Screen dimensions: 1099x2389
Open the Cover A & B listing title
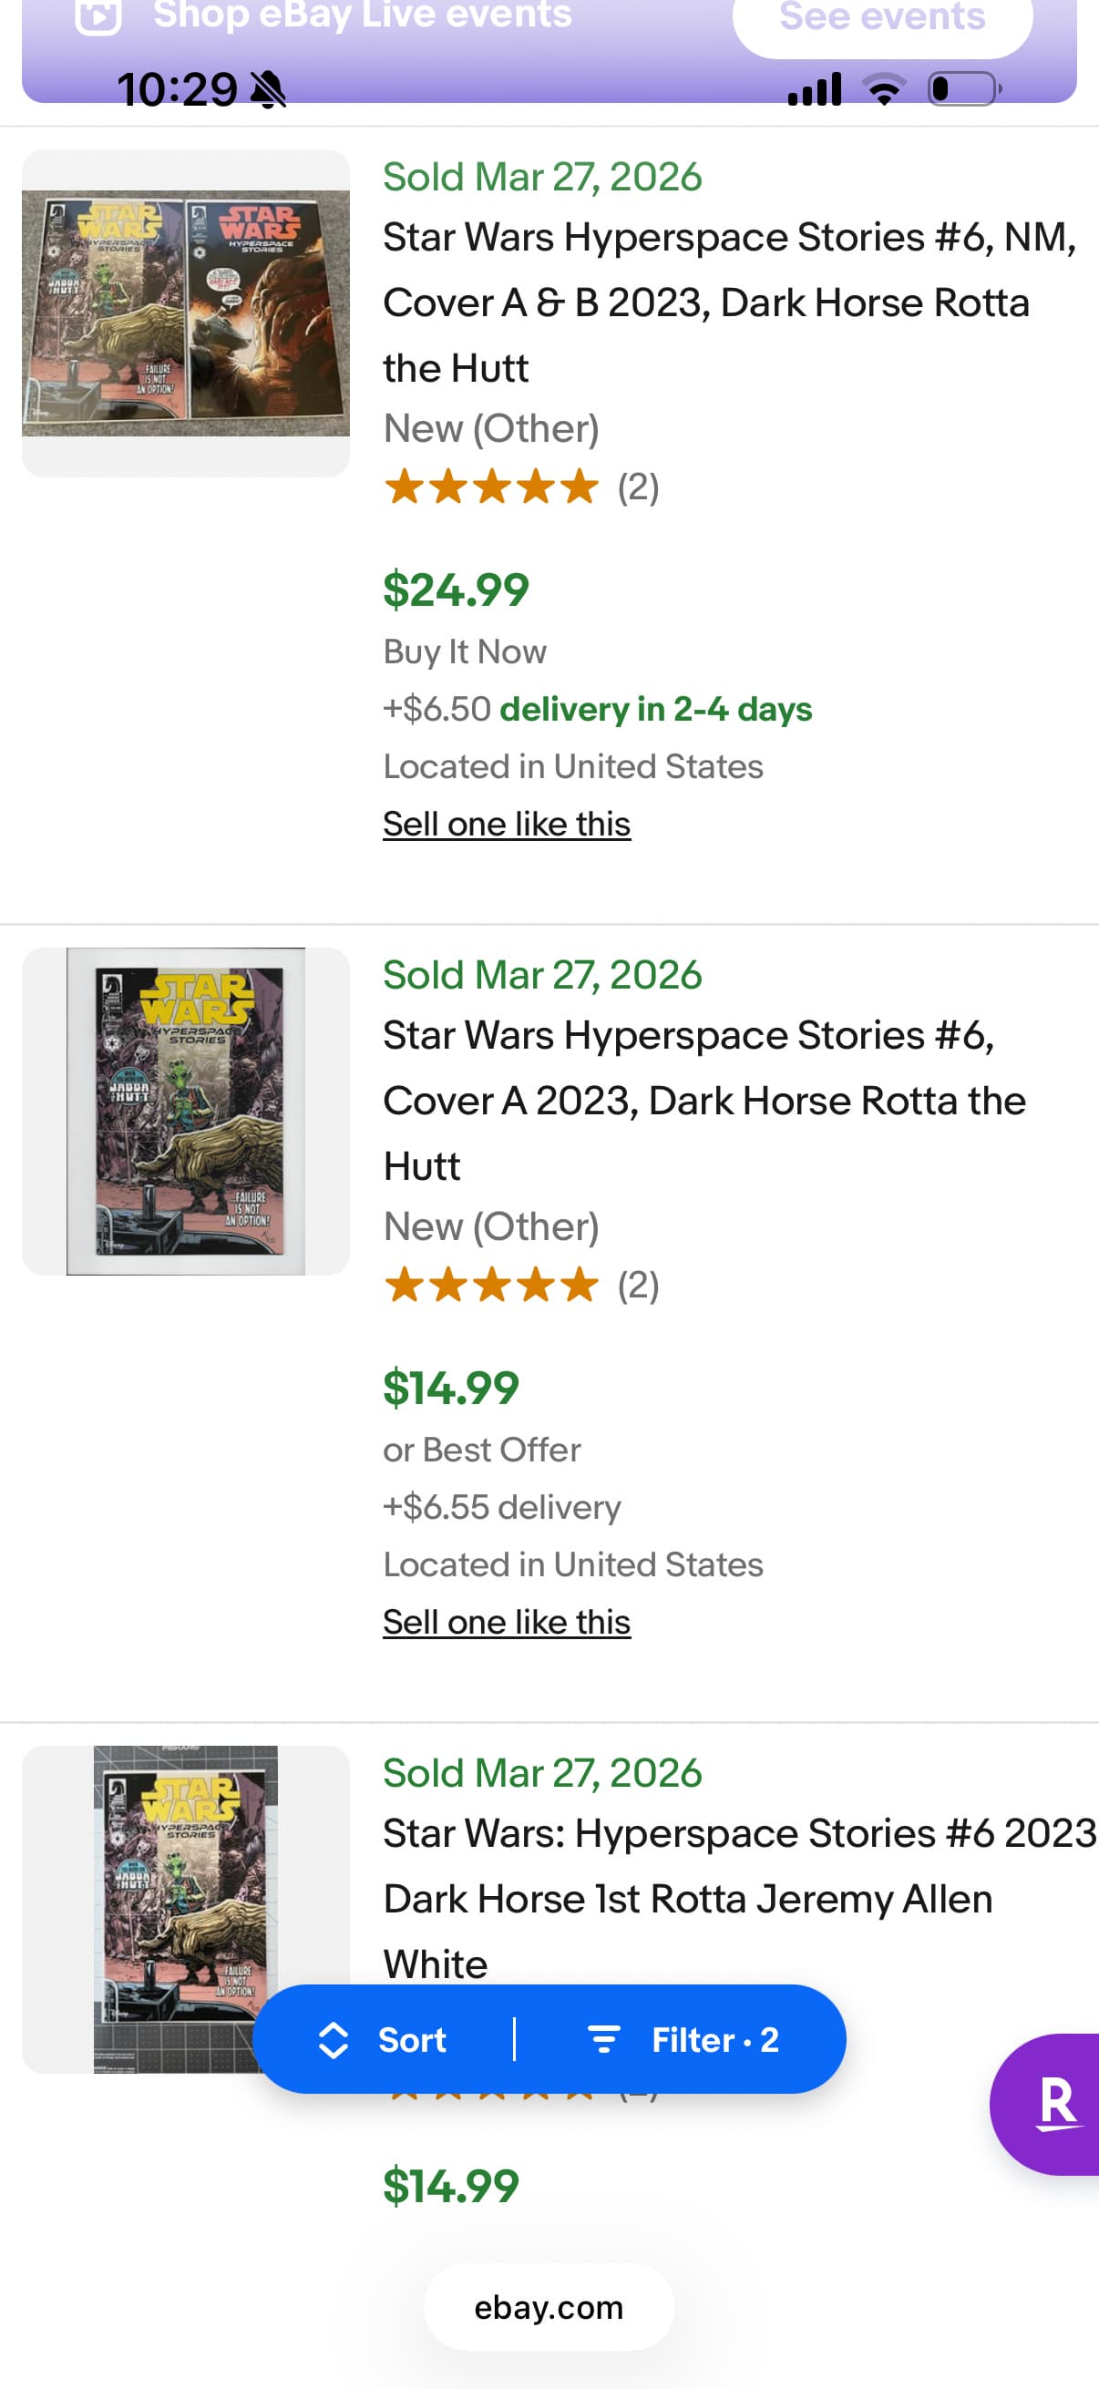(x=728, y=302)
